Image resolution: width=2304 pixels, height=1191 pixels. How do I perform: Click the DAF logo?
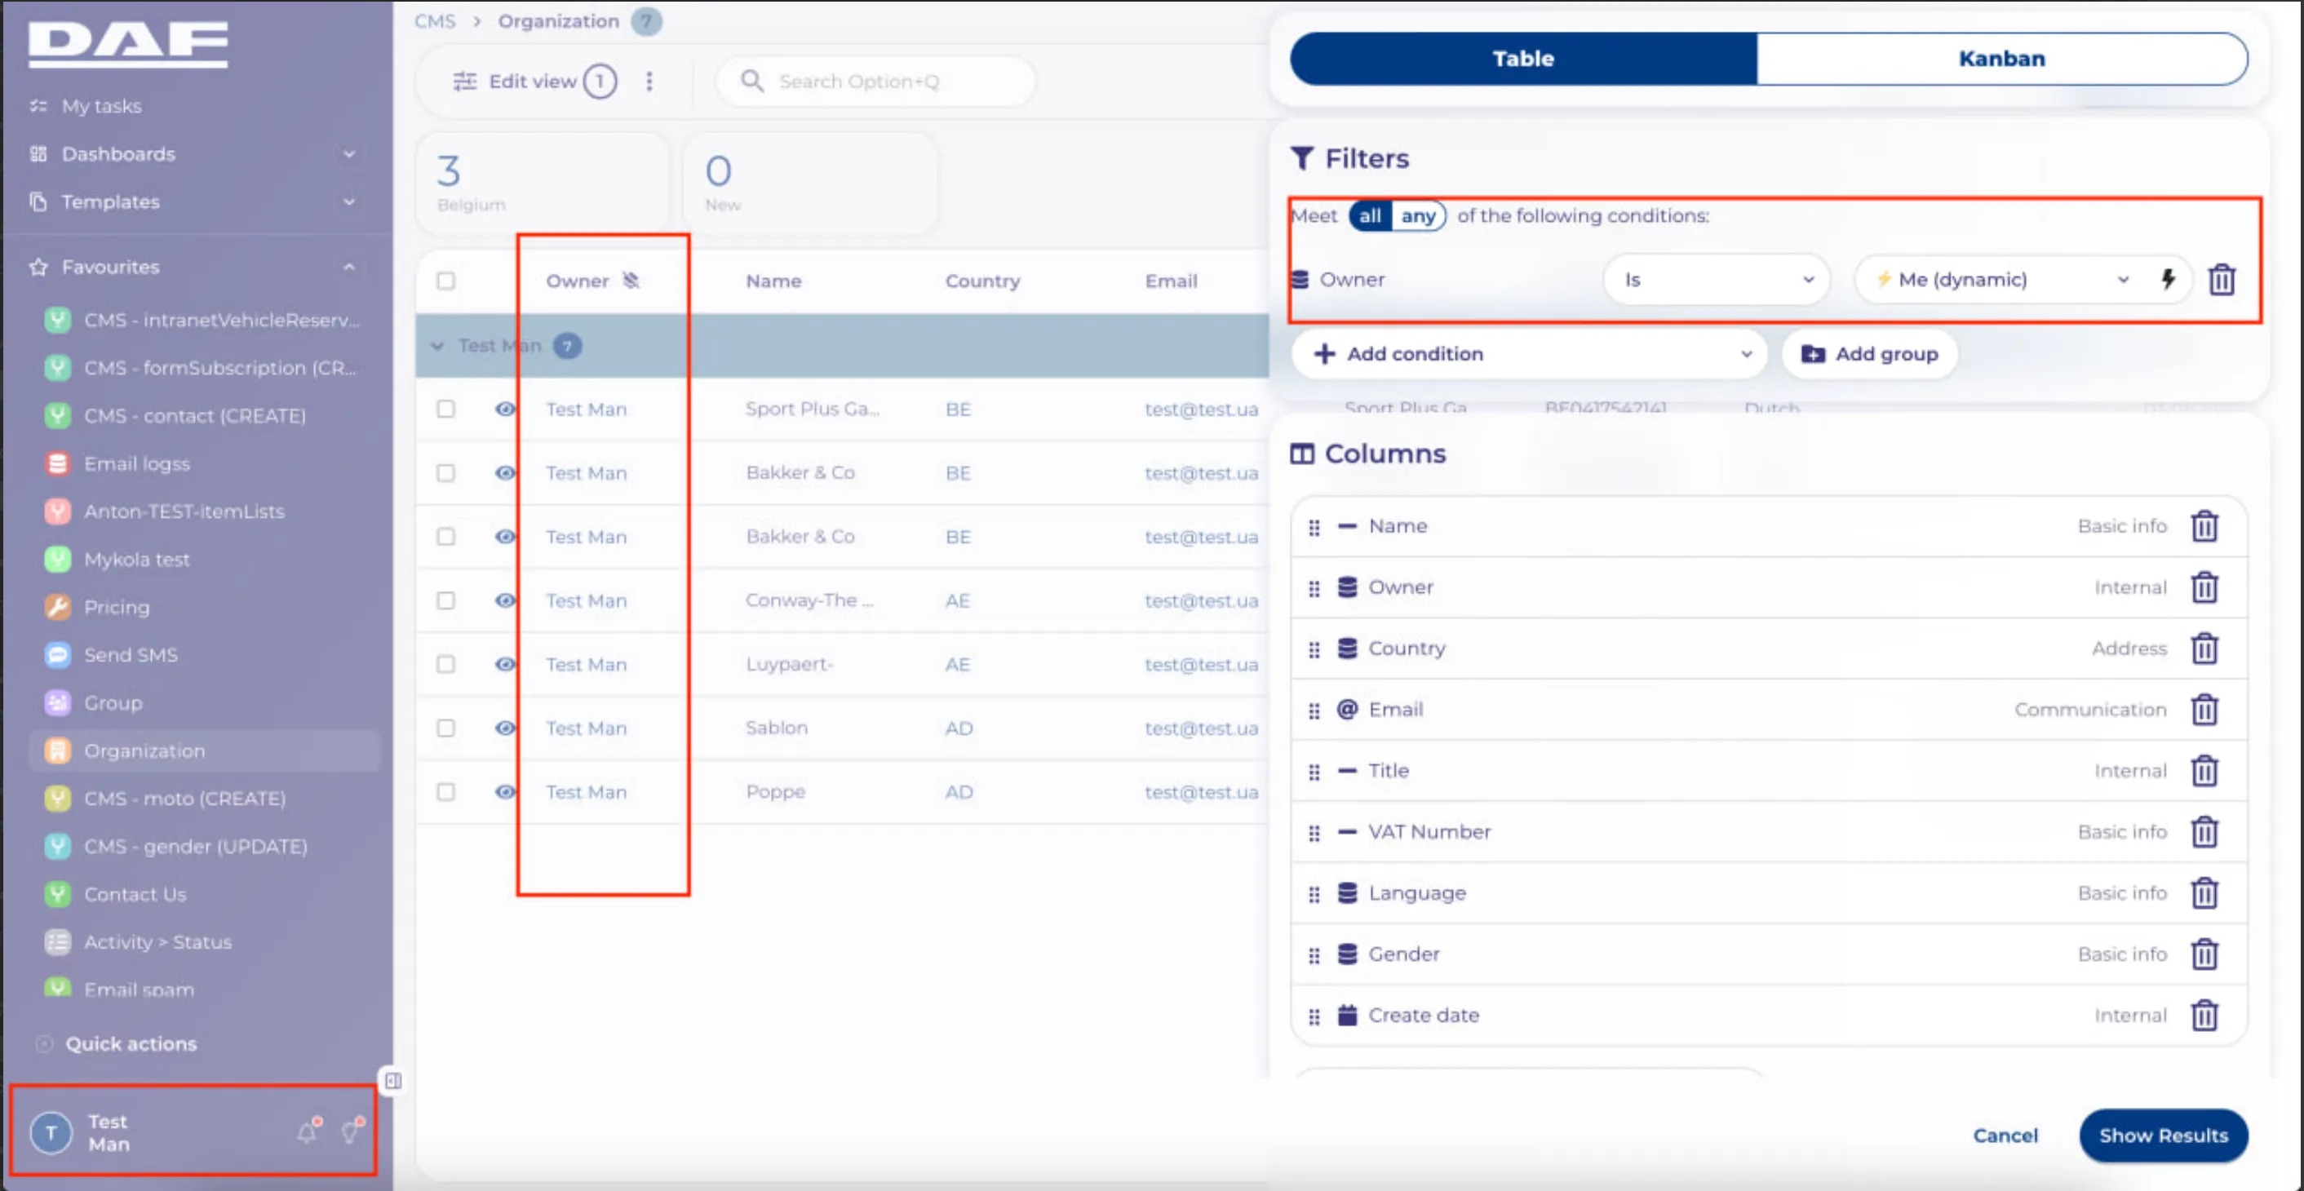pyautogui.click(x=127, y=45)
